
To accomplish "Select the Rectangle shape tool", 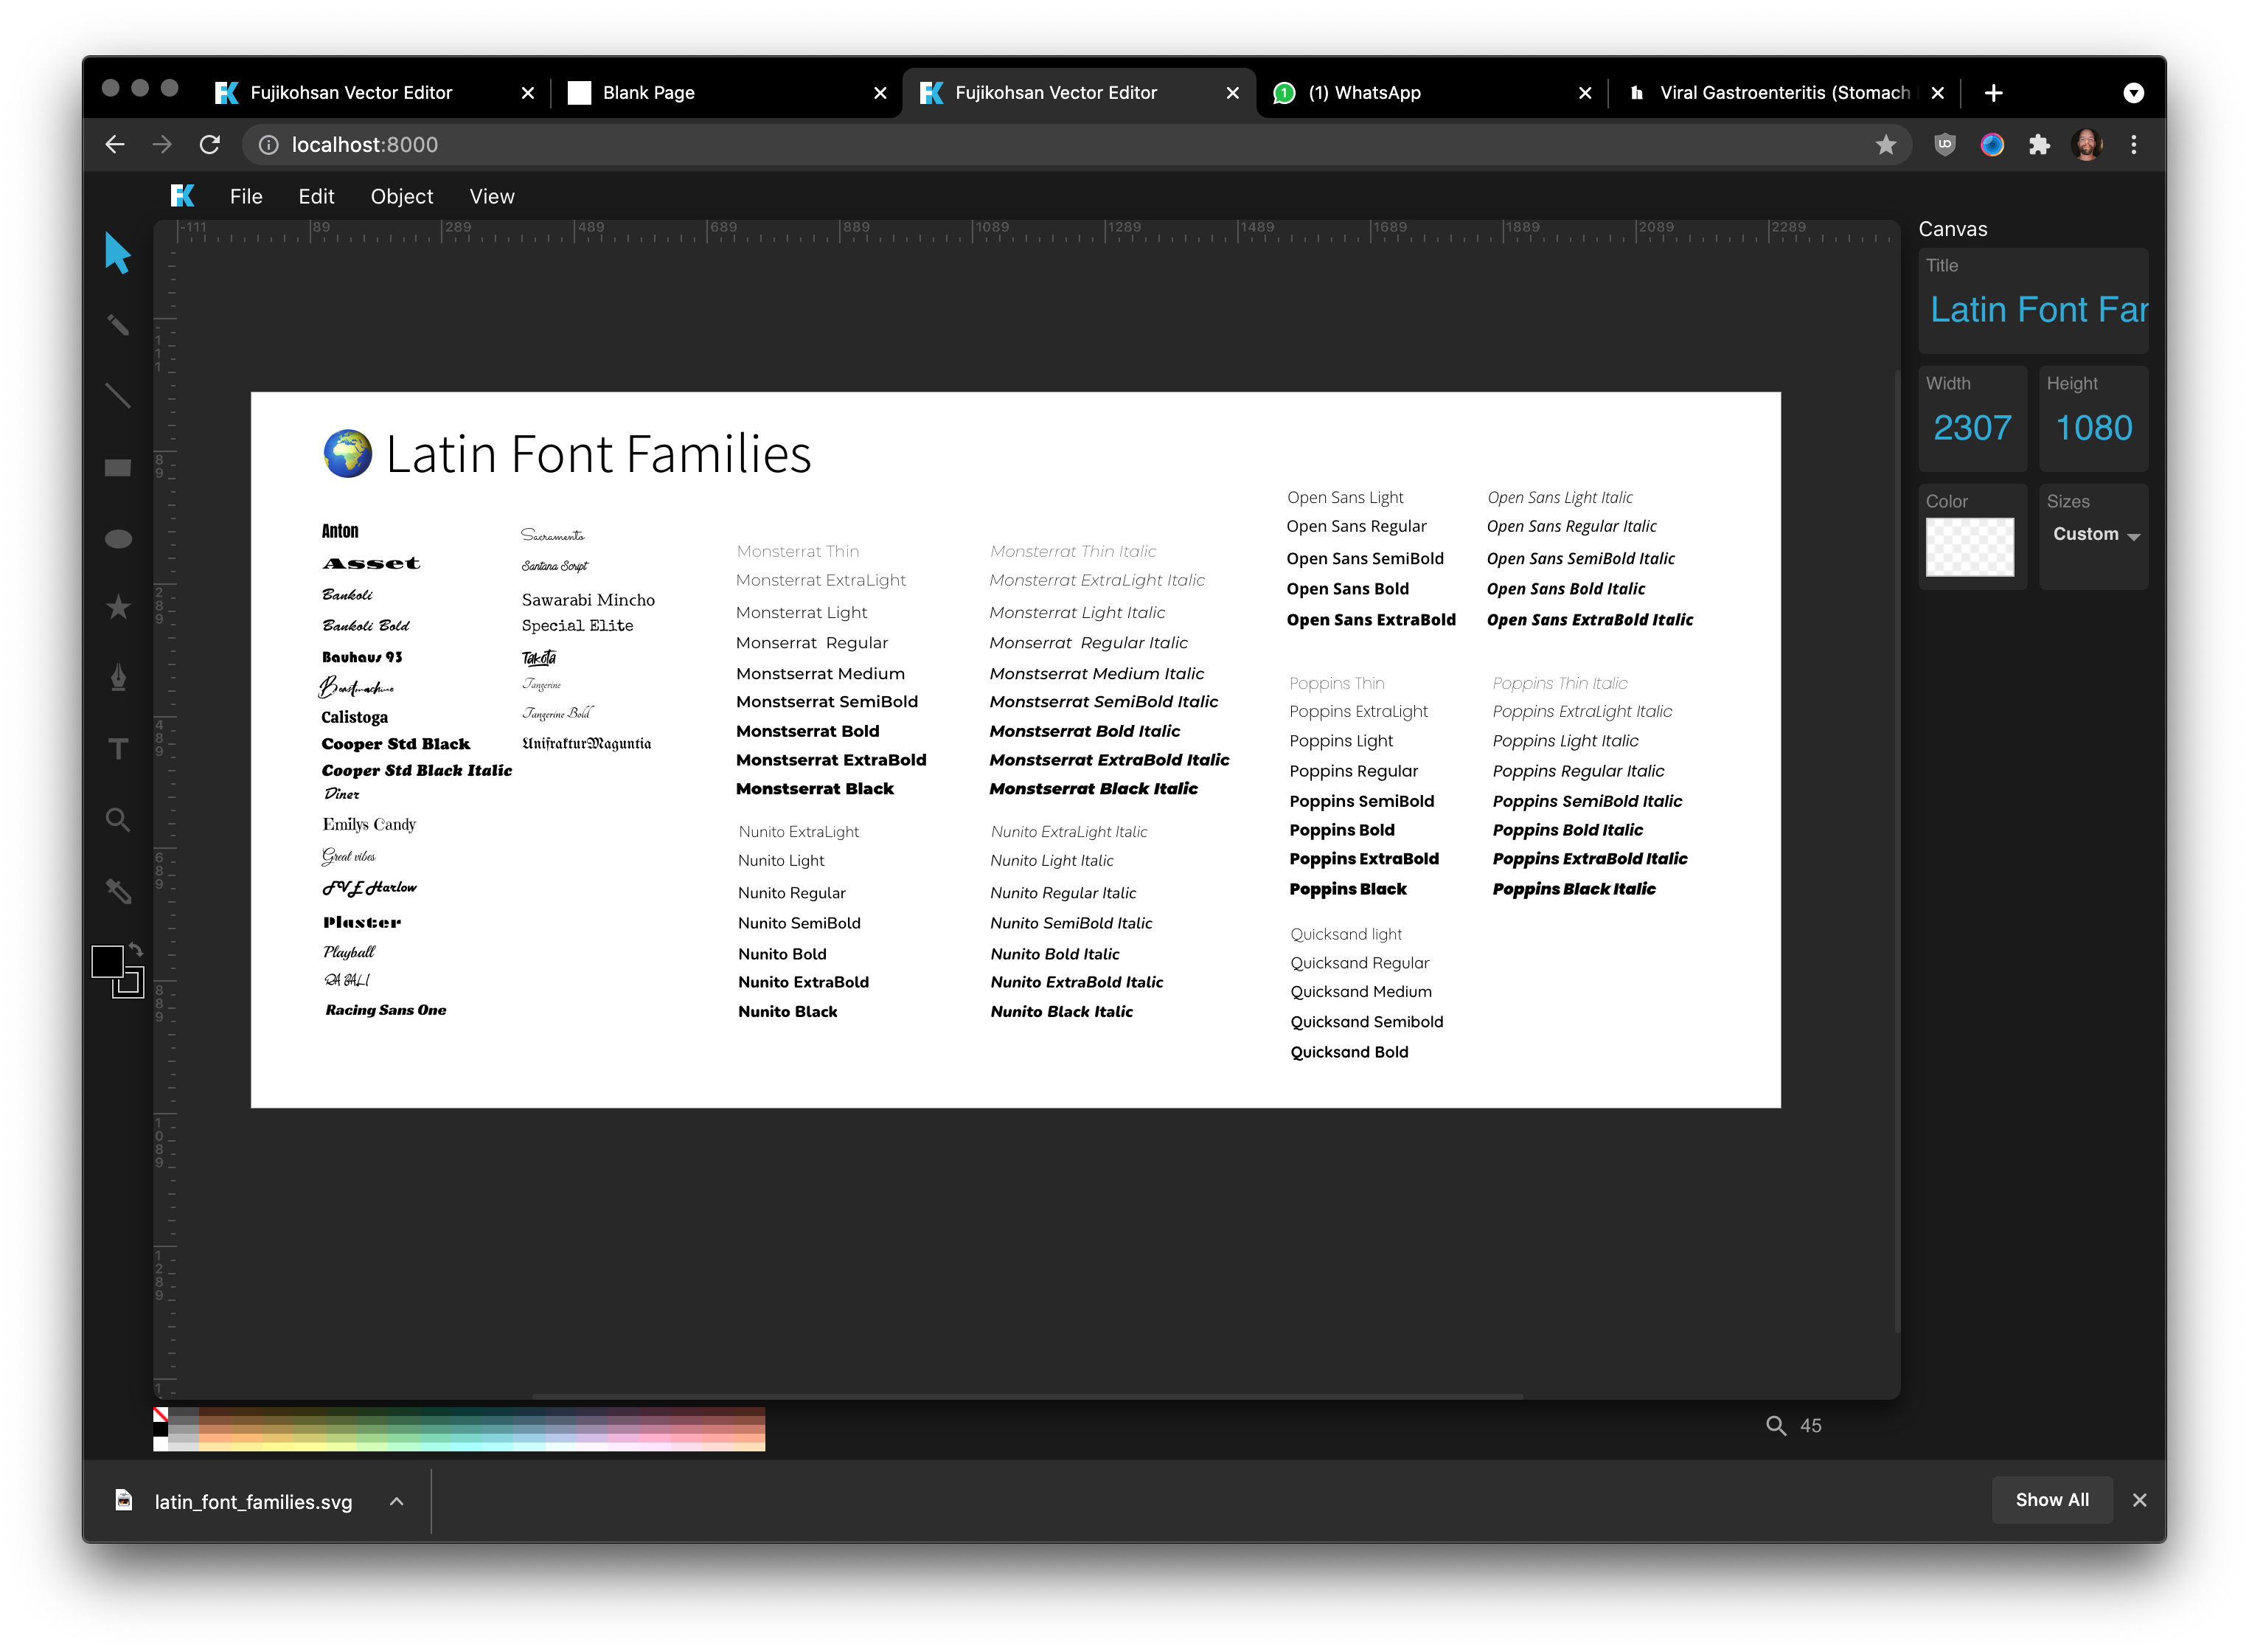I will (x=118, y=467).
